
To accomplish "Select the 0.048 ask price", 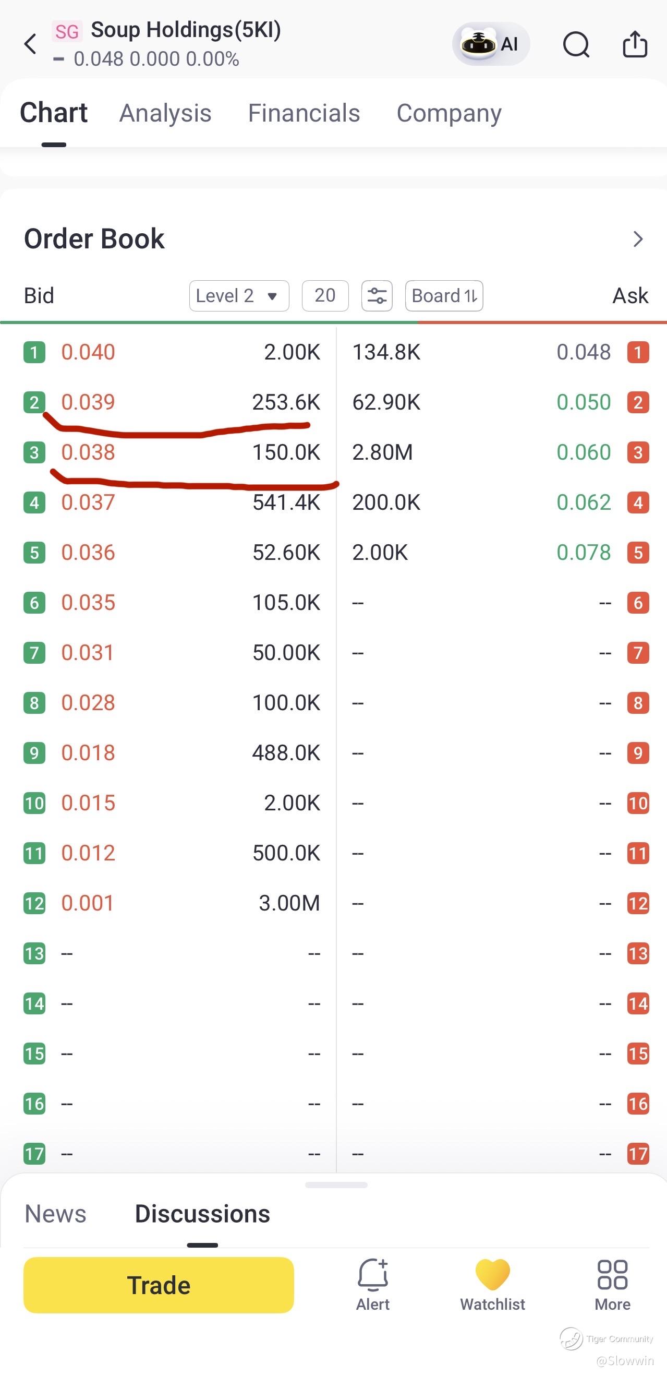I will (x=584, y=352).
